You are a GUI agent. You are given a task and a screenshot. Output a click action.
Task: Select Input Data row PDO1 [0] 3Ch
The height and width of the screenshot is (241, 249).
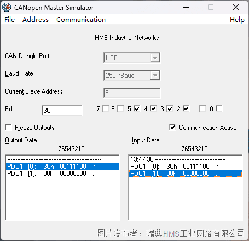click(186, 167)
